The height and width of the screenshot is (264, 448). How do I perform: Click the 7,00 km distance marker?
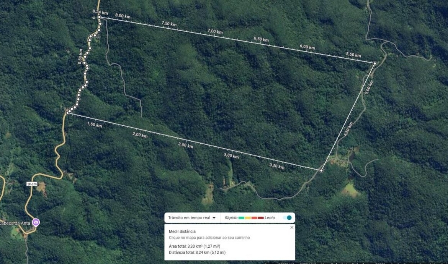point(215,31)
